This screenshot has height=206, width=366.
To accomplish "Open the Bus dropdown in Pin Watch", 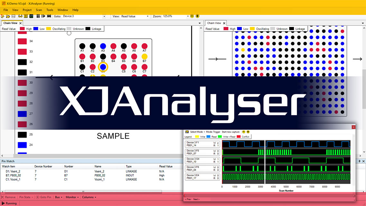I will click(59, 197).
